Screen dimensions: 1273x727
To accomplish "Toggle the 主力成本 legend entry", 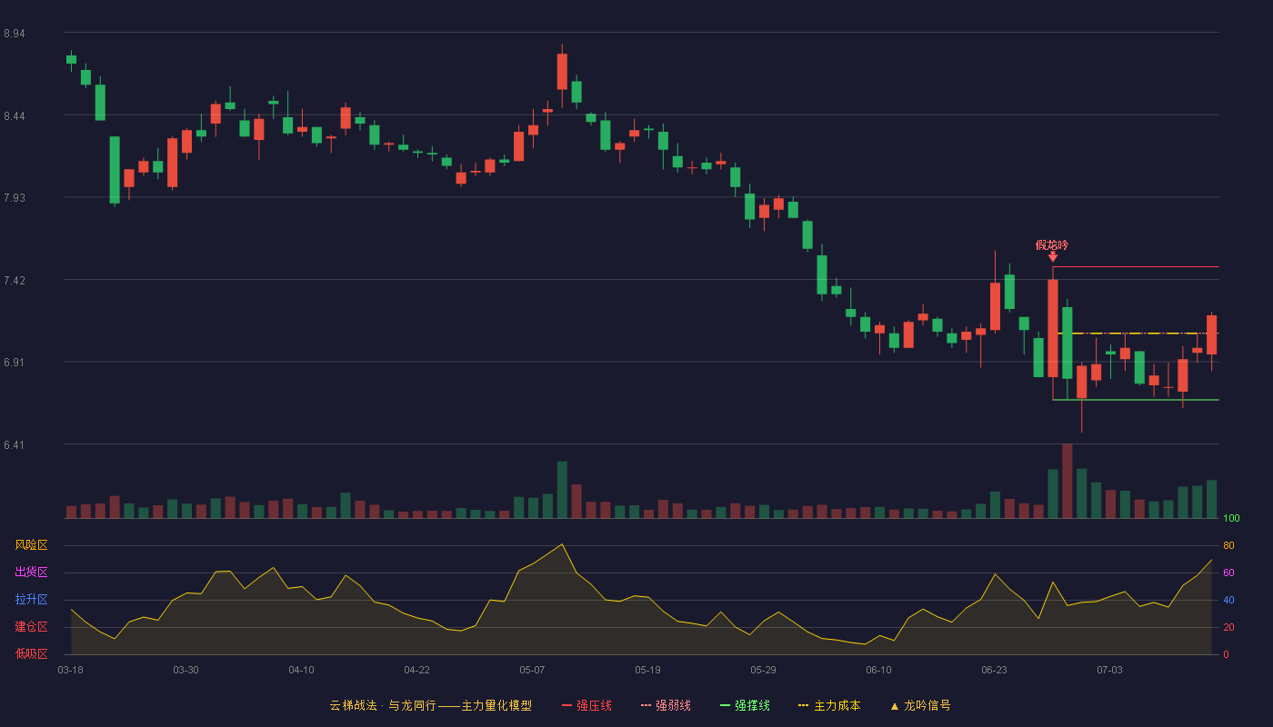I will pyautogui.click(x=829, y=705).
